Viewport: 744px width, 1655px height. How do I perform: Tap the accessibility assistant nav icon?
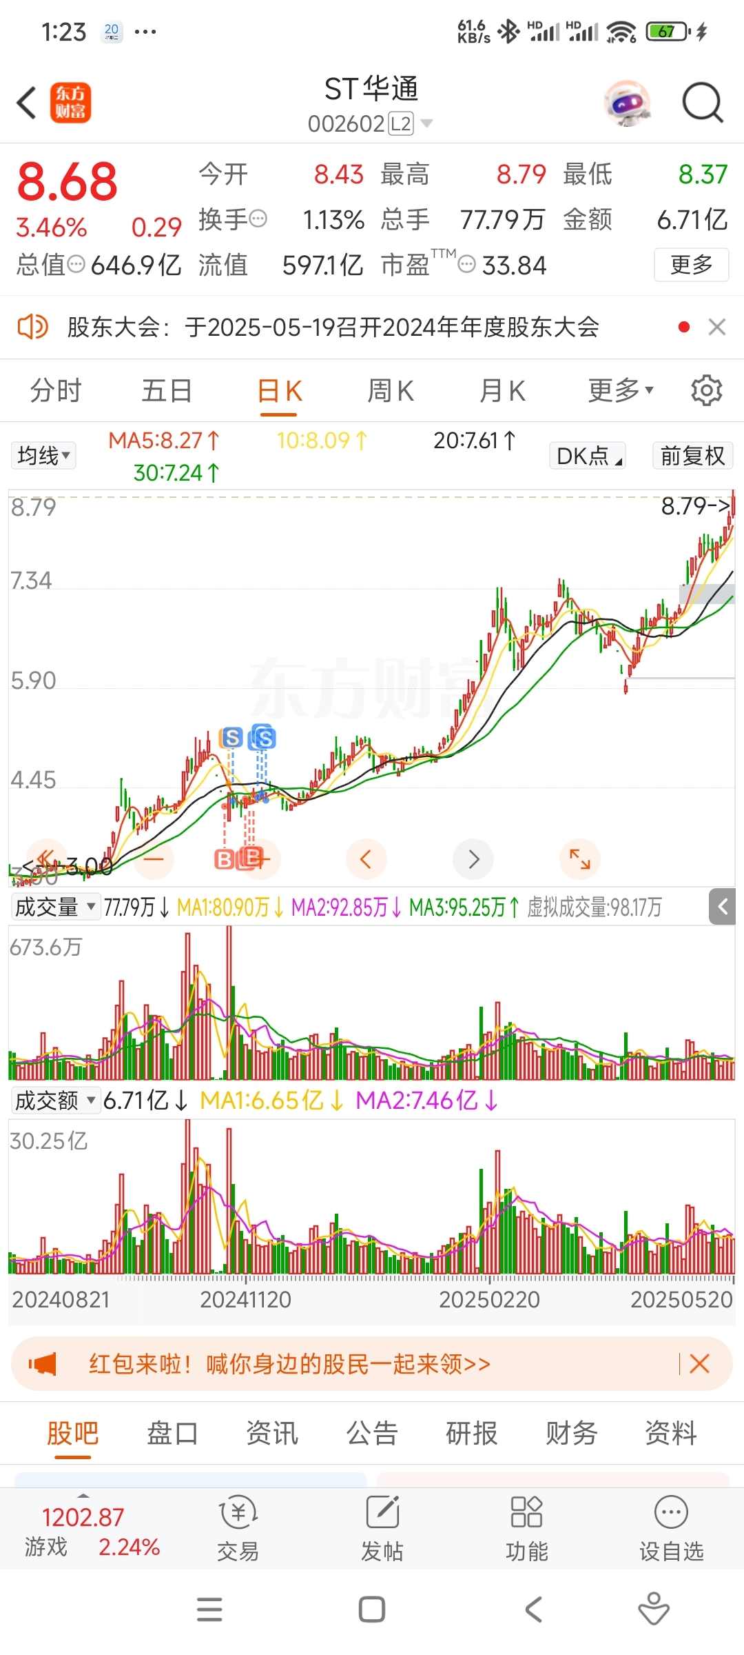coord(654,1609)
